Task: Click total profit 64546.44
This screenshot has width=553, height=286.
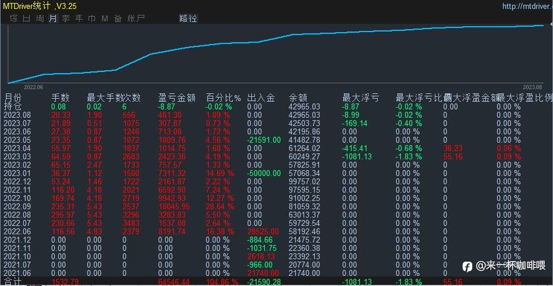Action: [x=174, y=282]
